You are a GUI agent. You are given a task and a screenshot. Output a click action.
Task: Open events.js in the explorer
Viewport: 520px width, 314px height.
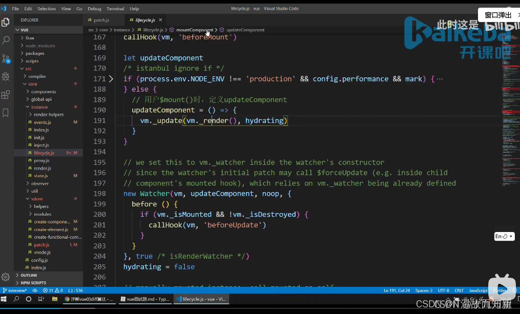tap(49, 122)
